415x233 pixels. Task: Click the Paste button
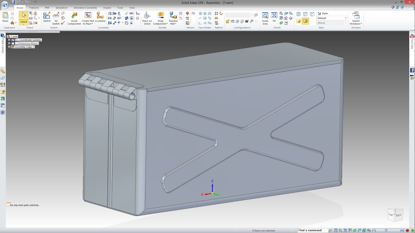5,17
